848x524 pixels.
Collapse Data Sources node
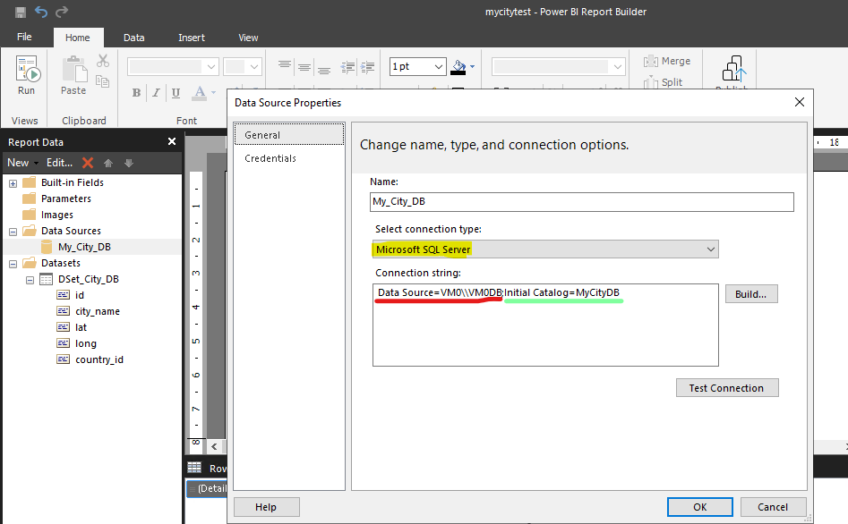[13, 232]
